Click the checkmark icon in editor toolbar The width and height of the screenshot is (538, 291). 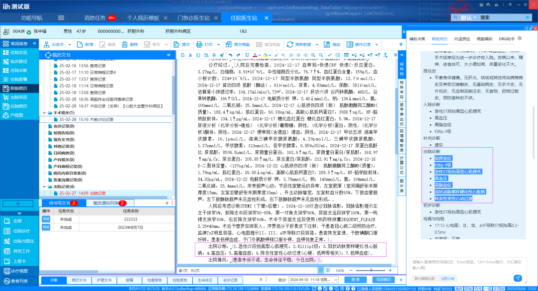(330, 55)
